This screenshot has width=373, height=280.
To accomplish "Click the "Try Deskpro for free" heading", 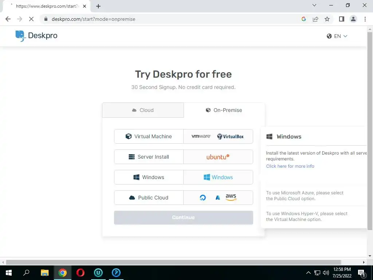I will (184, 74).
